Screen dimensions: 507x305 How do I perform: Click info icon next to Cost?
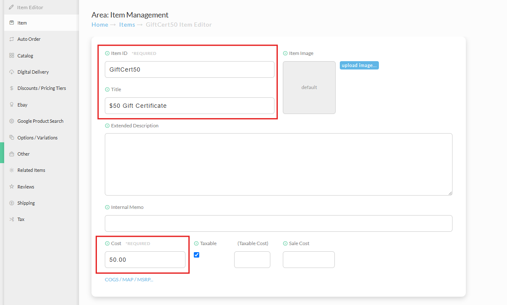coord(107,243)
